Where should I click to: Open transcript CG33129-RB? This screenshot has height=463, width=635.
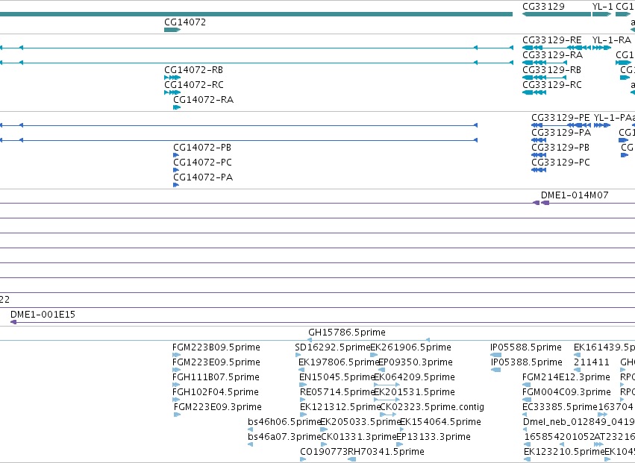551,70
